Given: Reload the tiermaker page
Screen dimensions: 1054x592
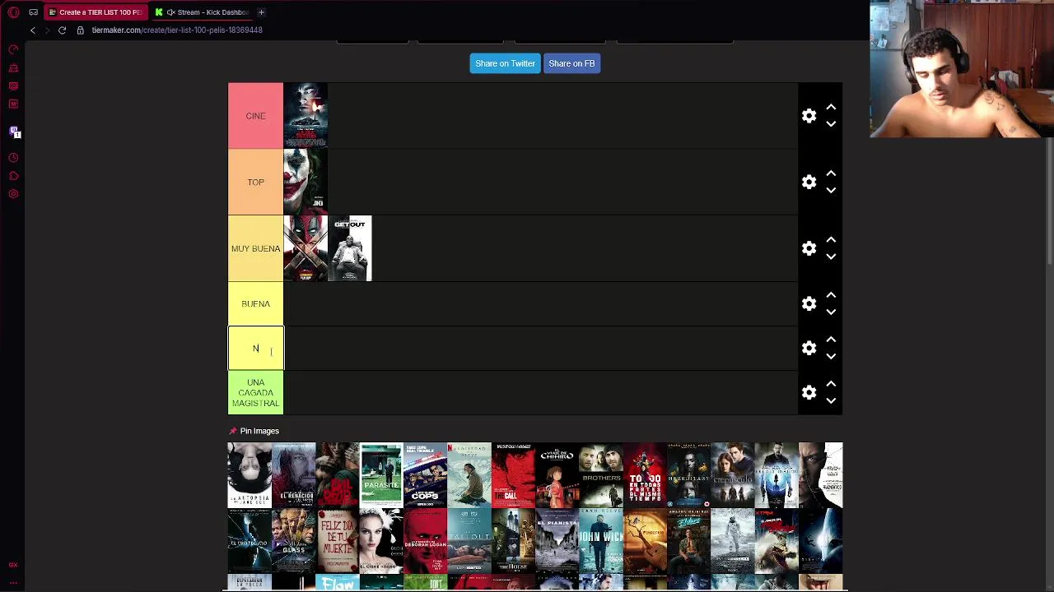Looking at the screenshot, I should [x=62, y=30].
